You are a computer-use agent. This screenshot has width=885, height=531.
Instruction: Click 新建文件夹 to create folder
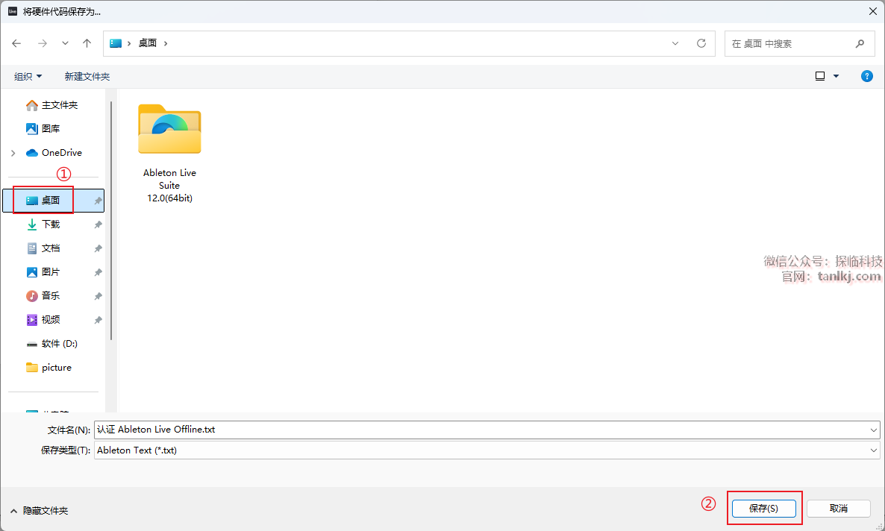click(87, 76)
